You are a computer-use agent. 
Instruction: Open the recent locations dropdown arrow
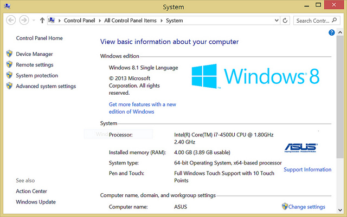point(34,21)
